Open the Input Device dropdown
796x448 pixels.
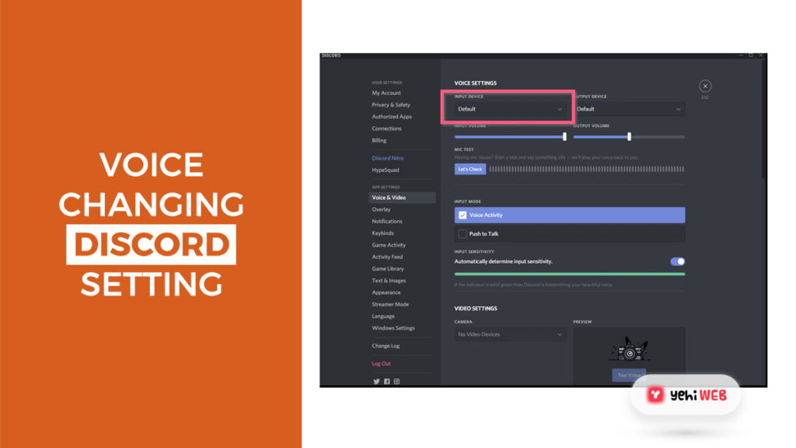(509, 109)
